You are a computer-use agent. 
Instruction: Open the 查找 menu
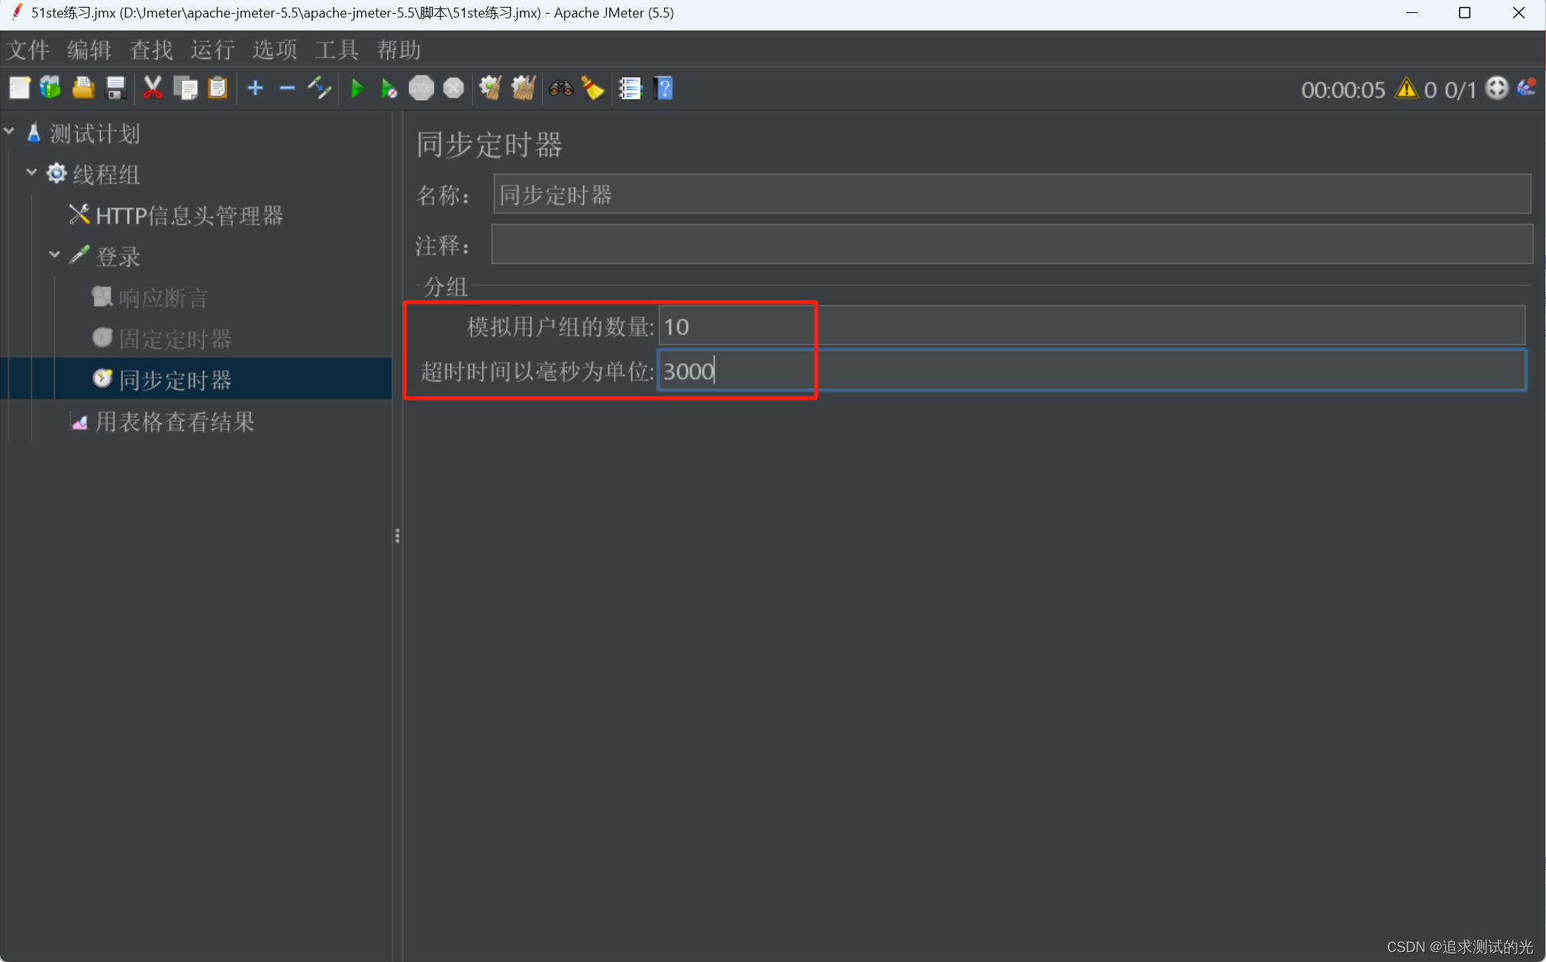[151, 50]
